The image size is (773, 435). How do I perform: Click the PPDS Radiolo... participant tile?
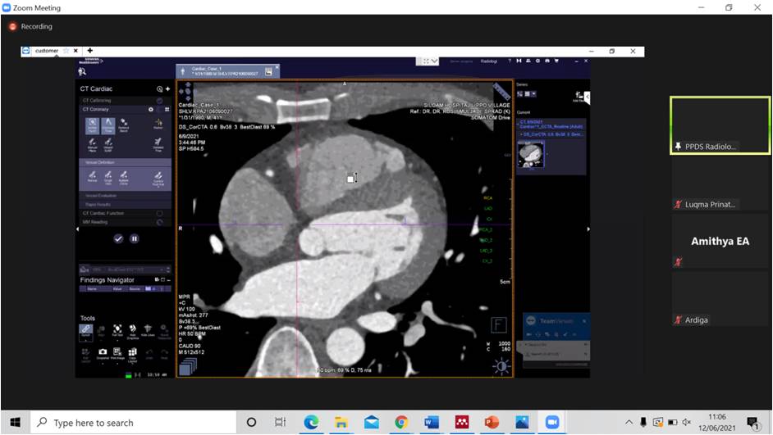point(720,125)
